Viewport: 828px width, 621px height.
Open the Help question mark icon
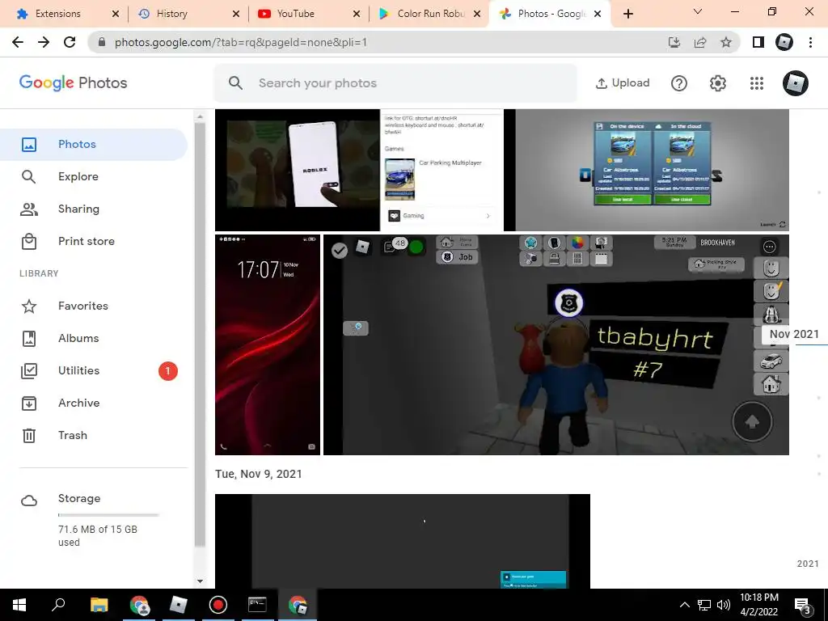tap(679, 83)
